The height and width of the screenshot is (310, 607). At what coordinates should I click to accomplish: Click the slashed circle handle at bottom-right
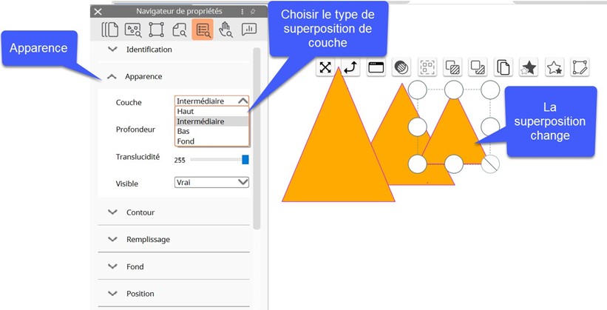coord(490,164)
